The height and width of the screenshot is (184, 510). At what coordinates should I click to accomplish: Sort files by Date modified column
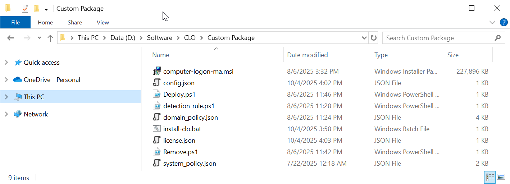pos(308,55)
